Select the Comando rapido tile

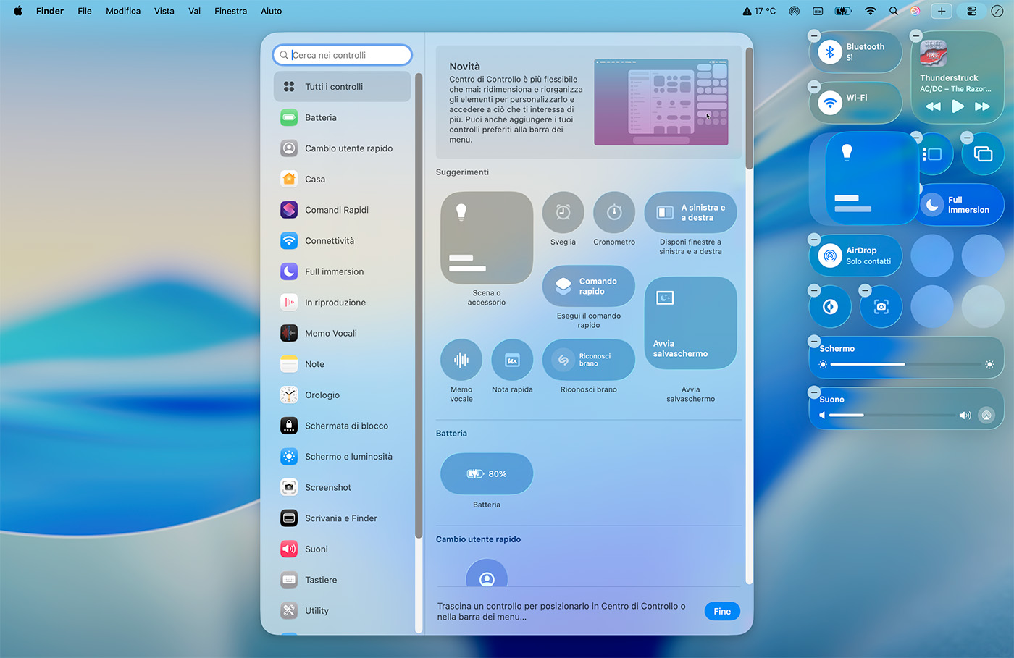[588, 286]
